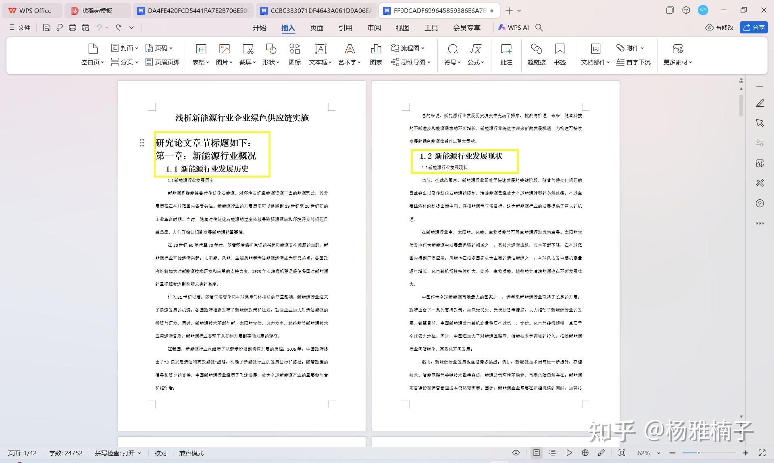Click the print icon in quick toolbar

(73, 27)
